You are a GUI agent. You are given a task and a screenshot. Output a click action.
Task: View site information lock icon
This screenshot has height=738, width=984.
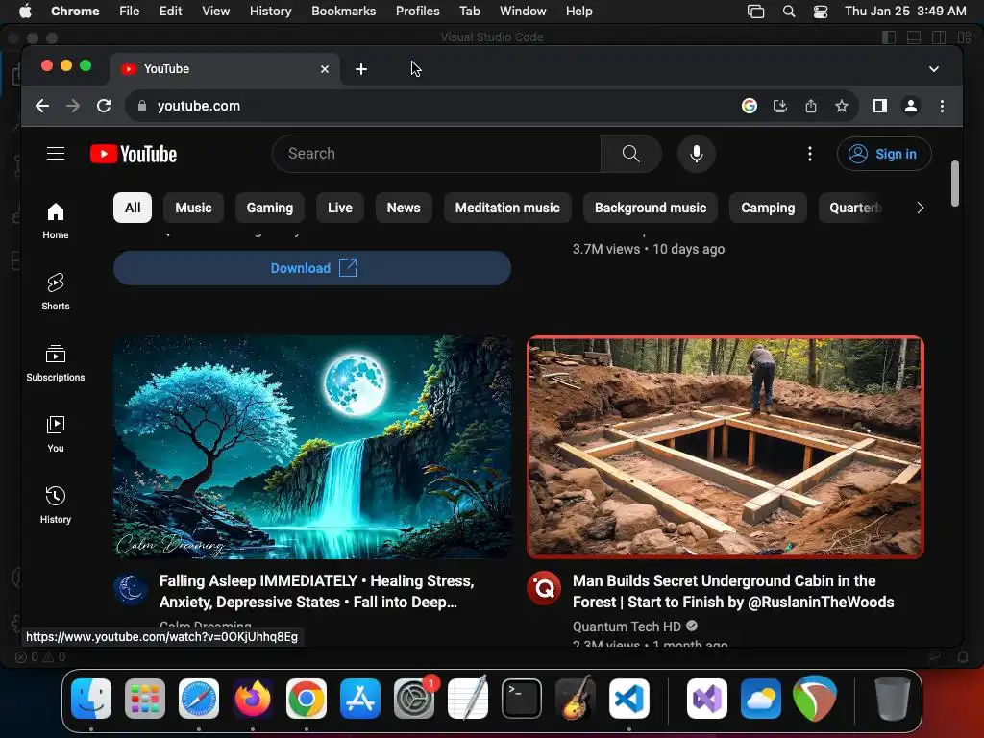(142, 106)
